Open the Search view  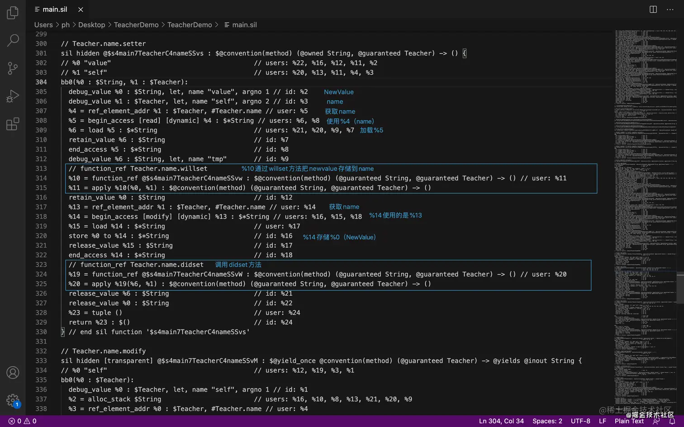[x=13, y=40]
